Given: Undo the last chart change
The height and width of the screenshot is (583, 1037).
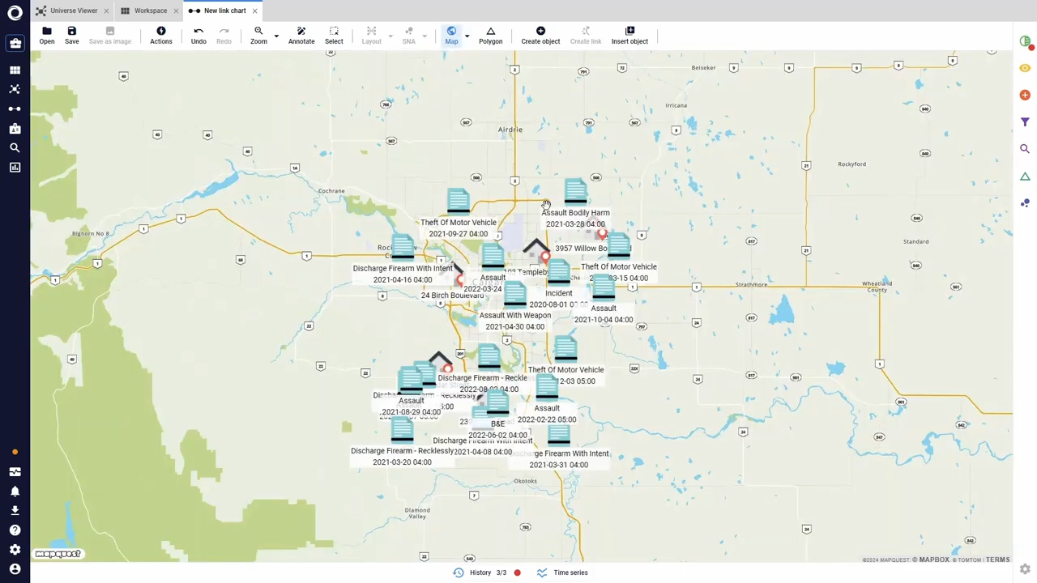Looking at the screenshot, I should click(x=198, y=35).
